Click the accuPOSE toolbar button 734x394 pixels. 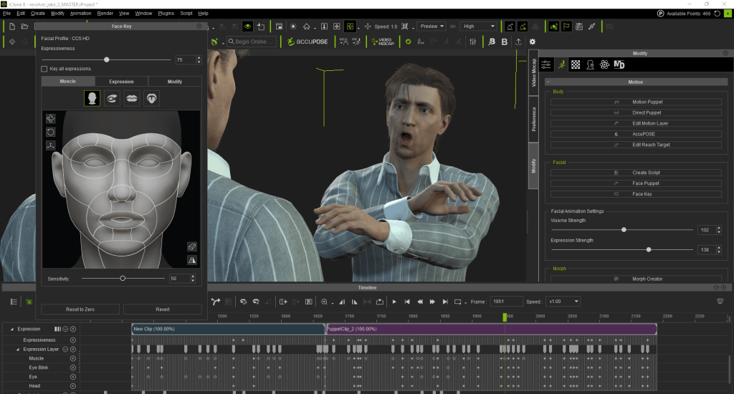(308, 42)
